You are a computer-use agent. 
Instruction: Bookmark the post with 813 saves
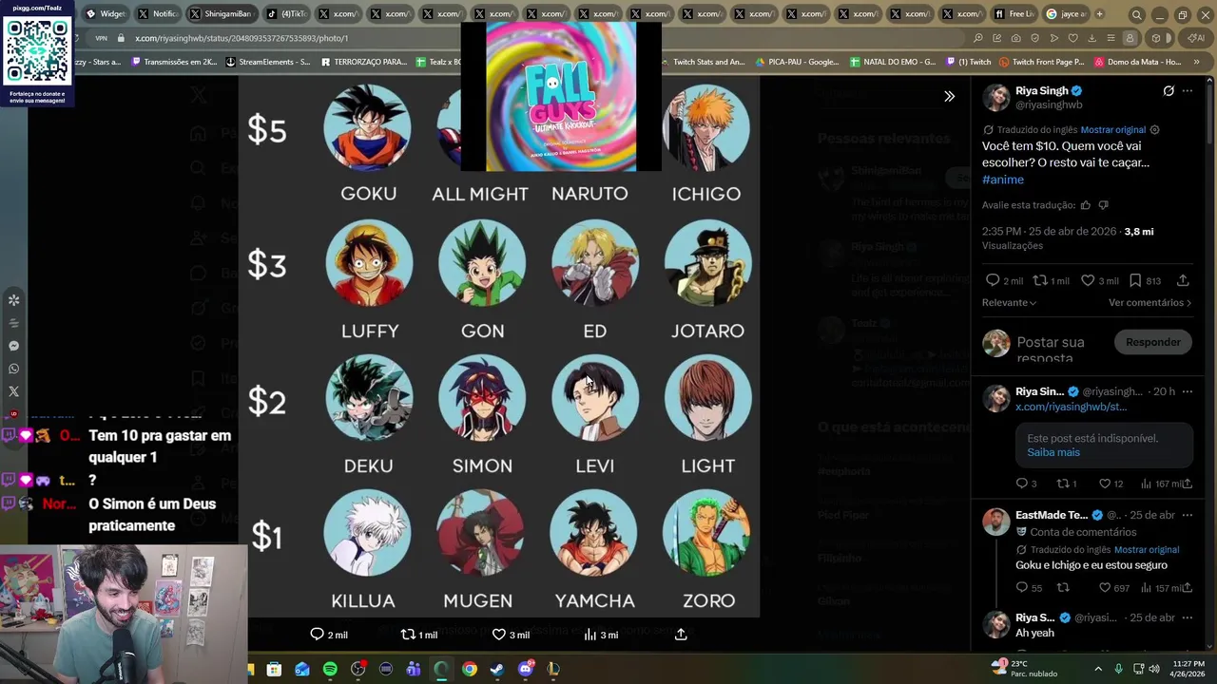coord(1135,280)
